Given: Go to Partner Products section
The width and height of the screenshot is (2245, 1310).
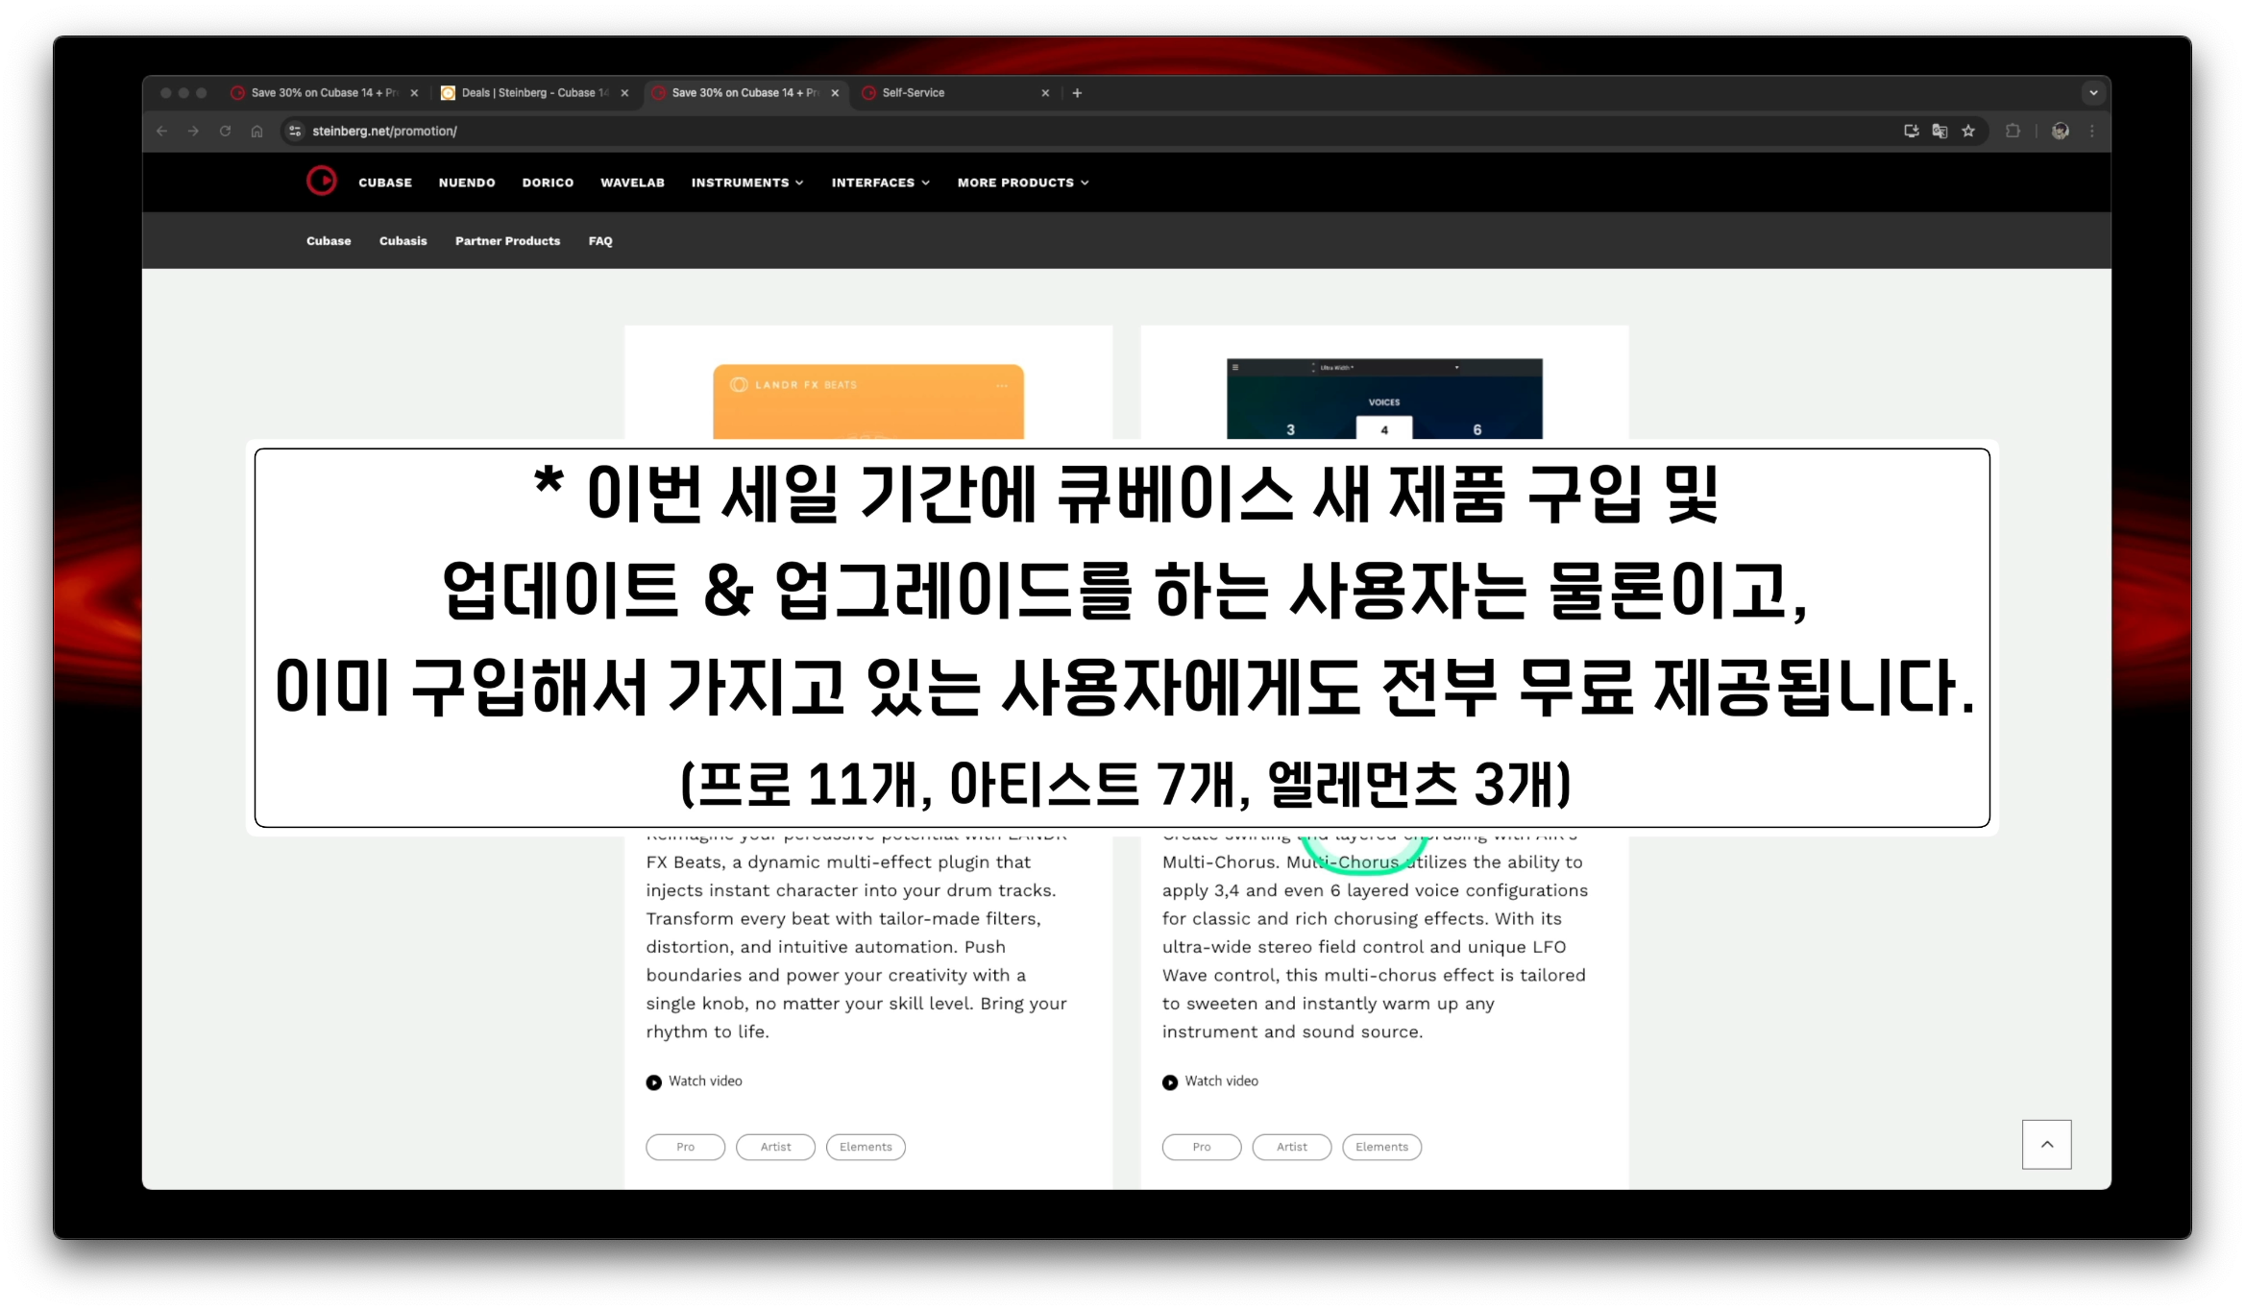Looking at the screenshot, I should (x=507, y=241).
